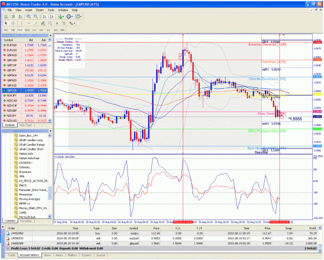Select the Horizontal Line drawing tool
The image size is (324, 260).
click(29, 23)
